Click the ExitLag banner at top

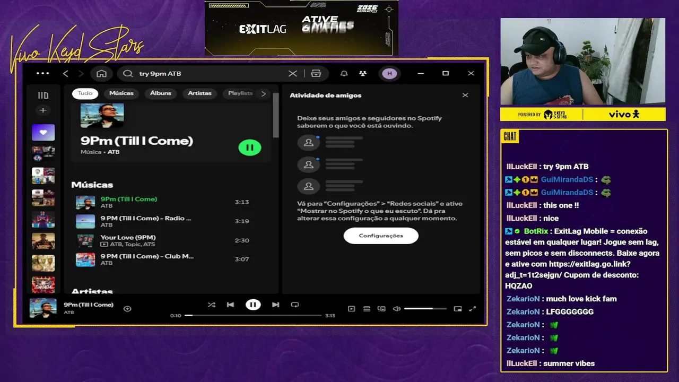click(x=301, y=28)
